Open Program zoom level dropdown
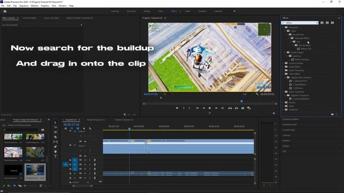The height and width of the screenshot is (193, 344). pyautogui.click(x=168, y=94)
